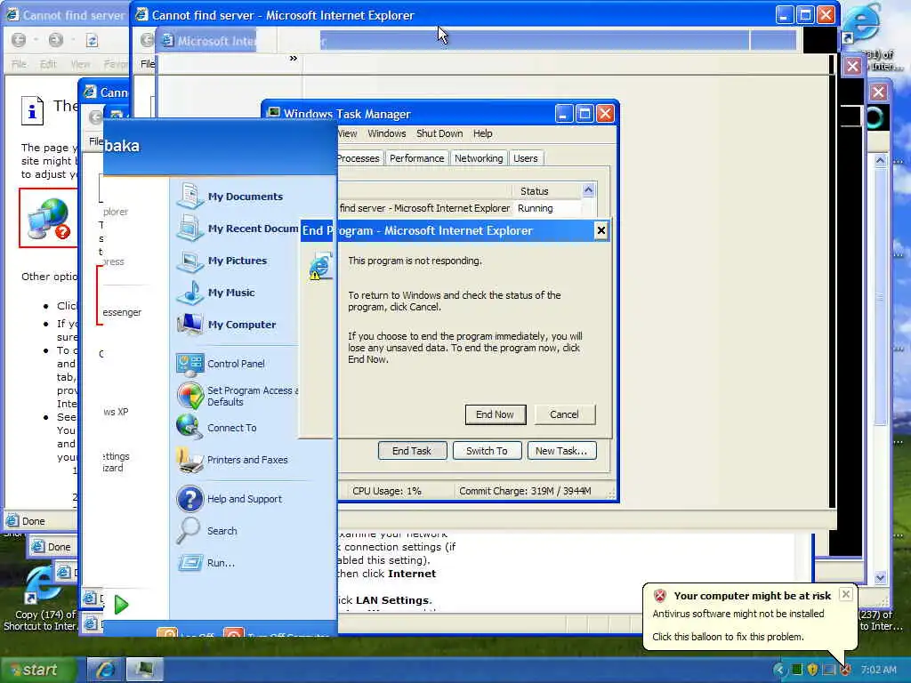Open My Recent Documents in the Start menu
This screenshot has height=683, width=911.
pos(237,229)
